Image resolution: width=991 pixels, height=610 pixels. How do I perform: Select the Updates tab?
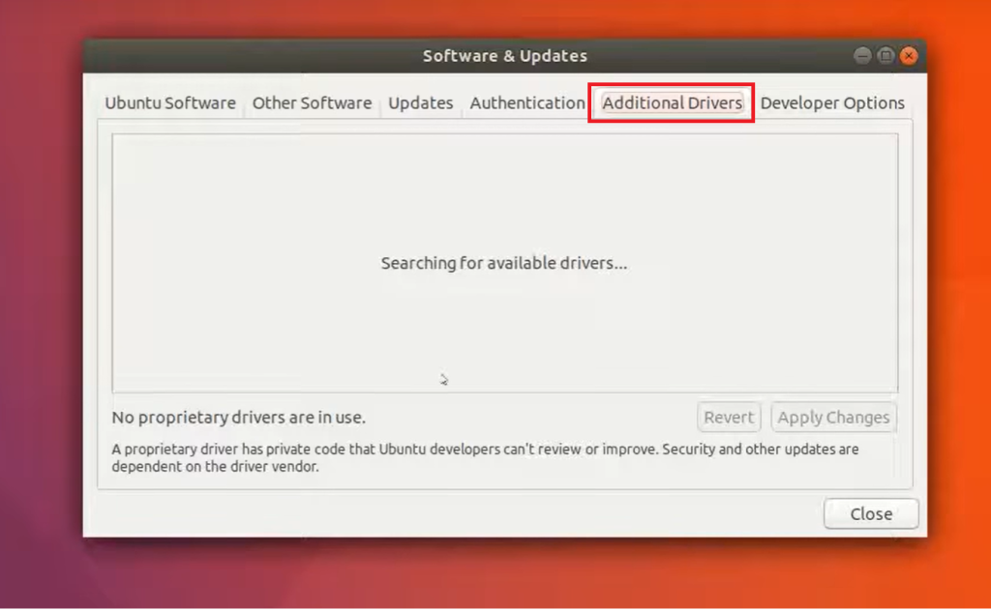pos(420,102)
